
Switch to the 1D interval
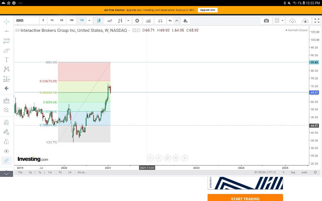tap(61, 20)
